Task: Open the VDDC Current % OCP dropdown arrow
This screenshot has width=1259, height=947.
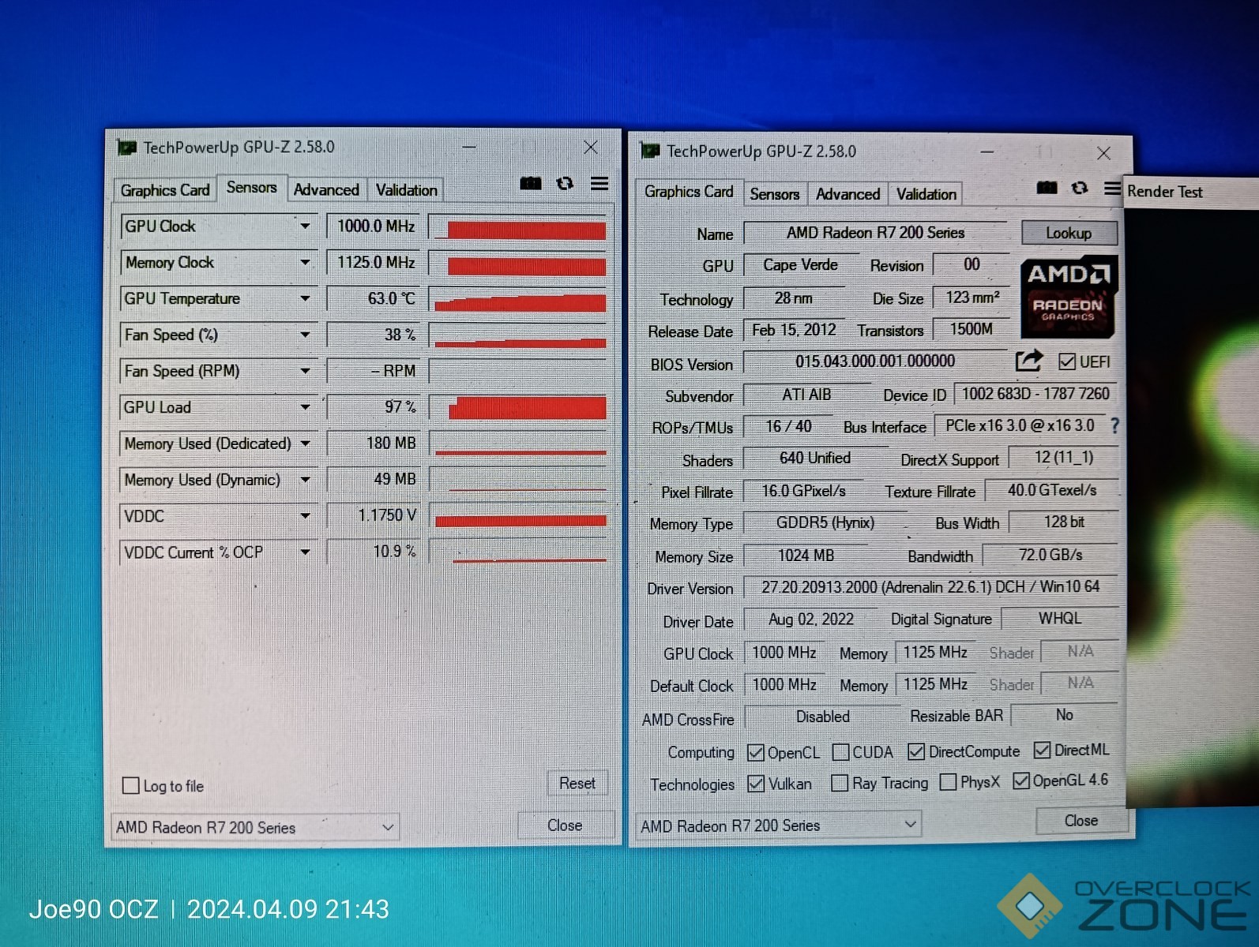Action: (305, 552)
